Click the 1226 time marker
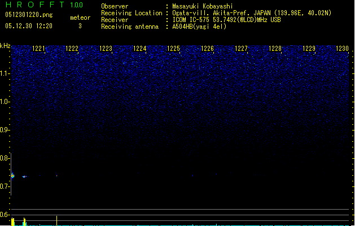 pos(207,49)
